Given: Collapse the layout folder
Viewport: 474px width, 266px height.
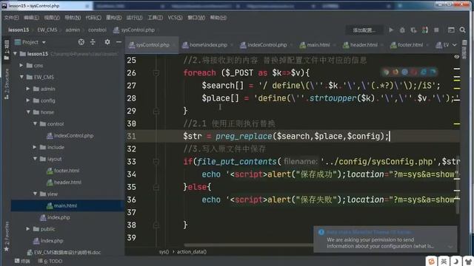Looking at the screenshot, I should 35,159.
